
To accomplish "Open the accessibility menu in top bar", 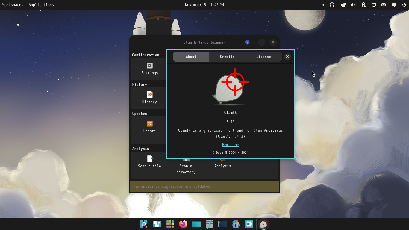I will (x=332, y=5).
